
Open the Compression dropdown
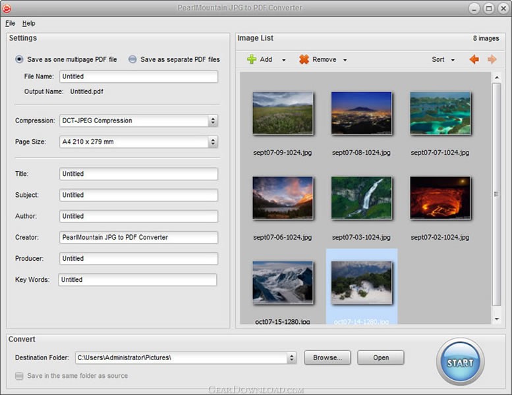pyautogui.click(x=213, y=120)
